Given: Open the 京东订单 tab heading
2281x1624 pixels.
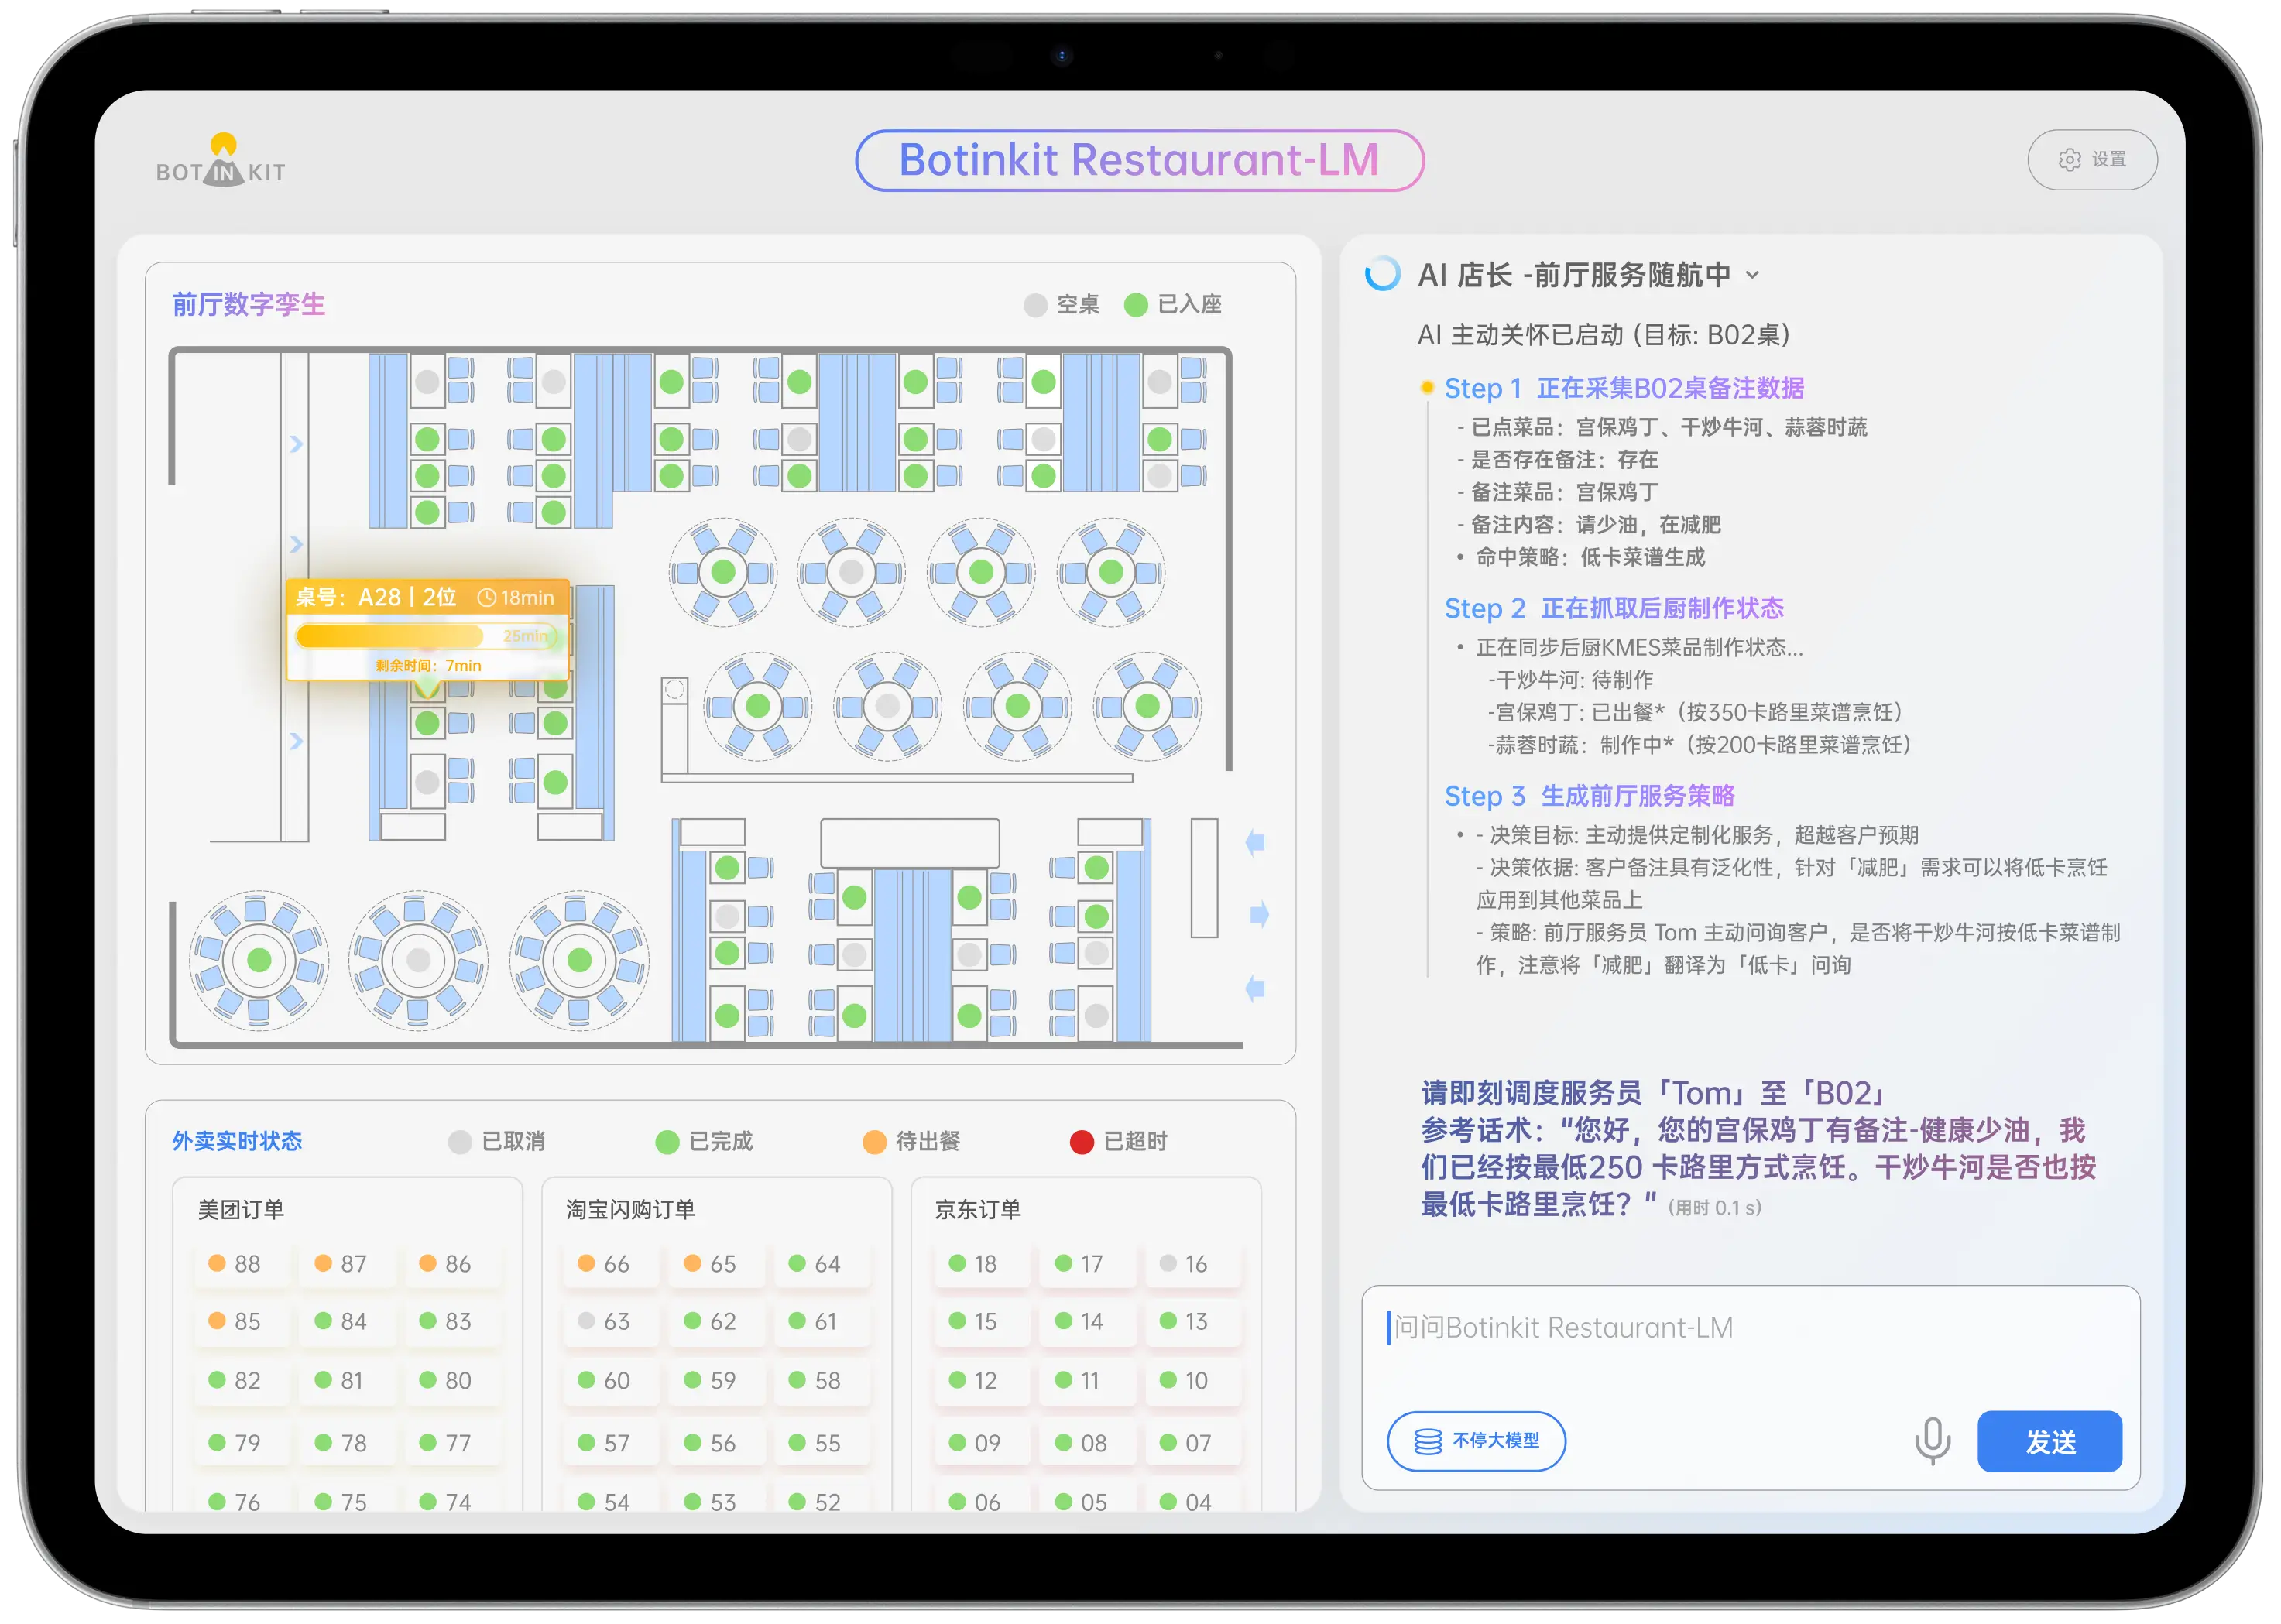Looking at the screenshot, I should tap(977, 1210).
